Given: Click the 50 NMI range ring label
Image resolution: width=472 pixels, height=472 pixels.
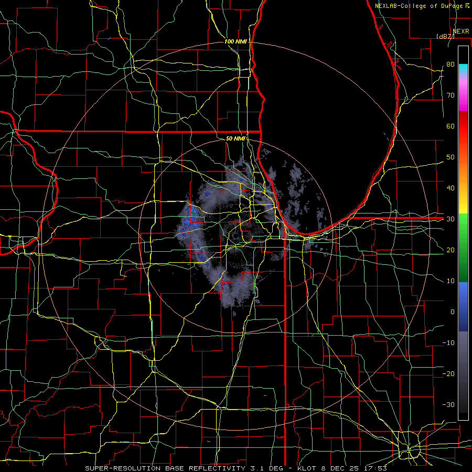Looking at the screenshot, I should tap(235, 138).
